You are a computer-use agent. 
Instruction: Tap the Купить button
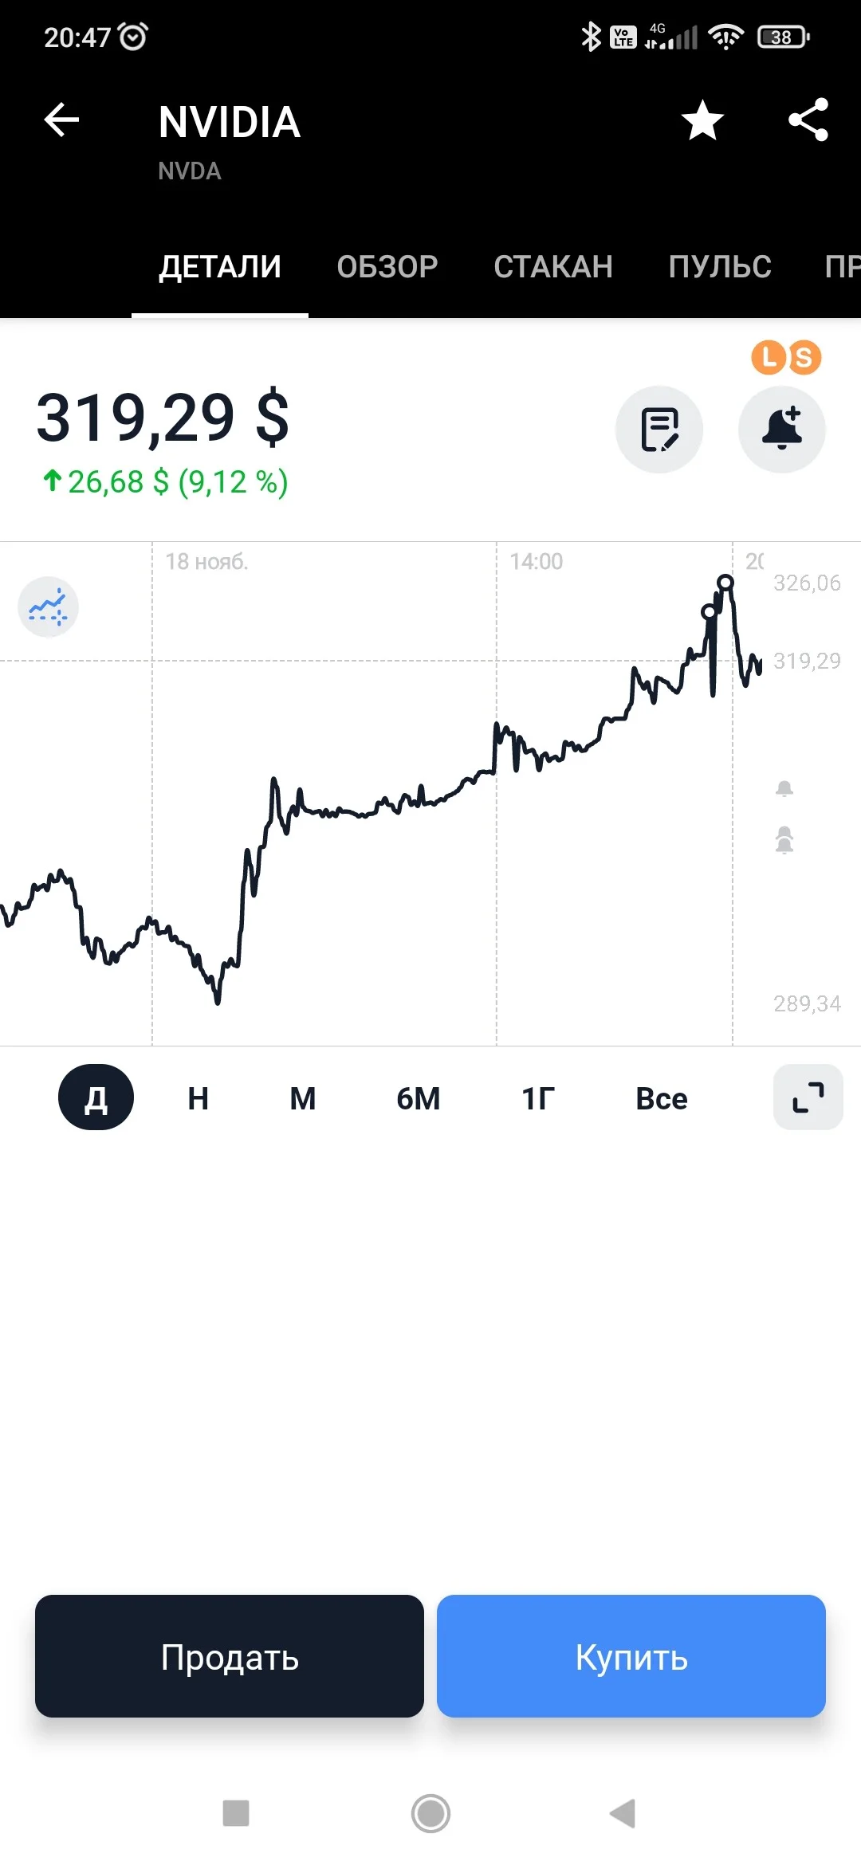tap(631, 1657)
